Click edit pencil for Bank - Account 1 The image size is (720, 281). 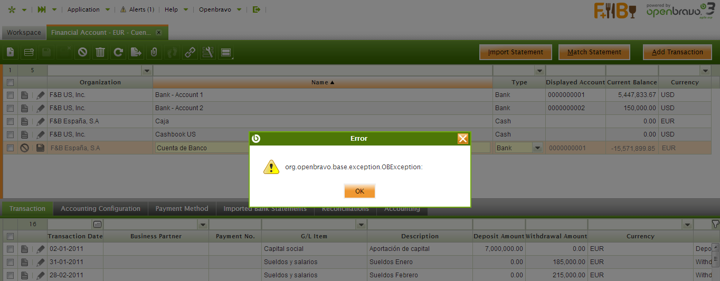(41, 95)
